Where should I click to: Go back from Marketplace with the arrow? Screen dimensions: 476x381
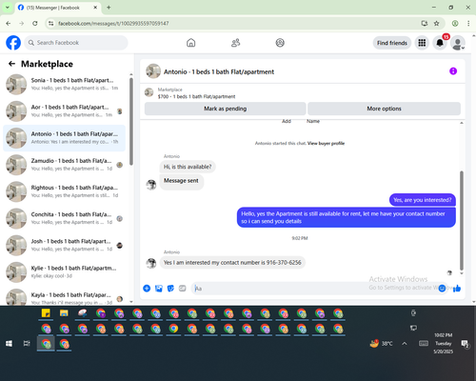click(11, 64)
